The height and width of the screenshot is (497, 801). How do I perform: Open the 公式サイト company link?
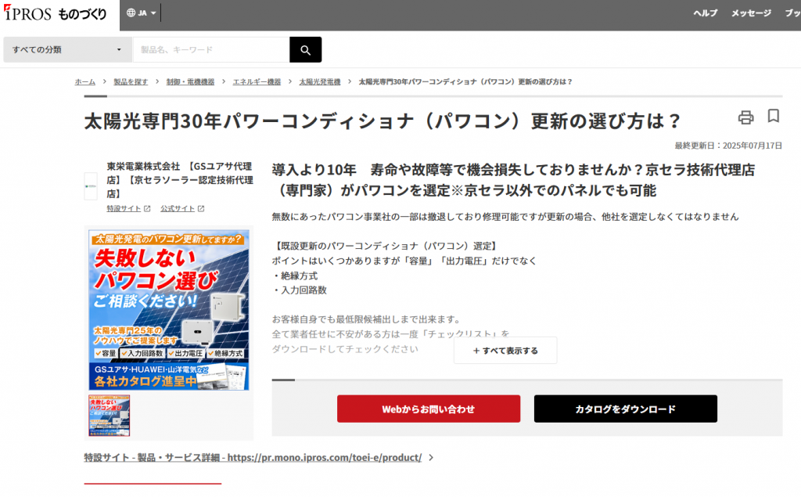[182, 209]
